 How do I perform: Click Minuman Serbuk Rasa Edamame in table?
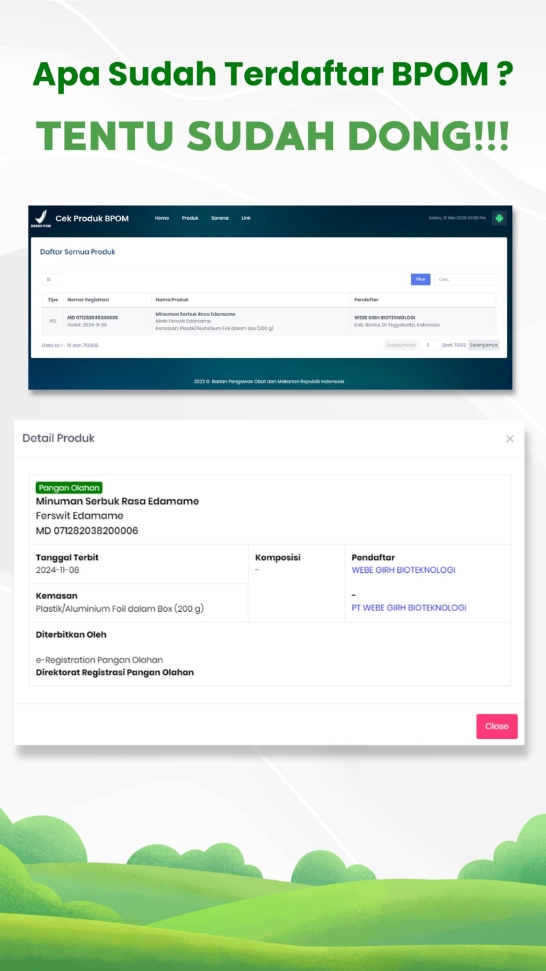tap(195, 314)
